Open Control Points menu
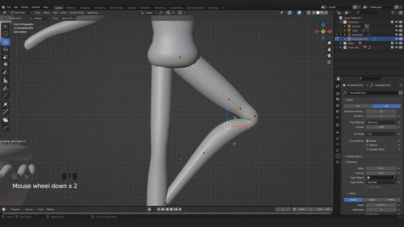 pyautogui.click(x=77, y=13)
